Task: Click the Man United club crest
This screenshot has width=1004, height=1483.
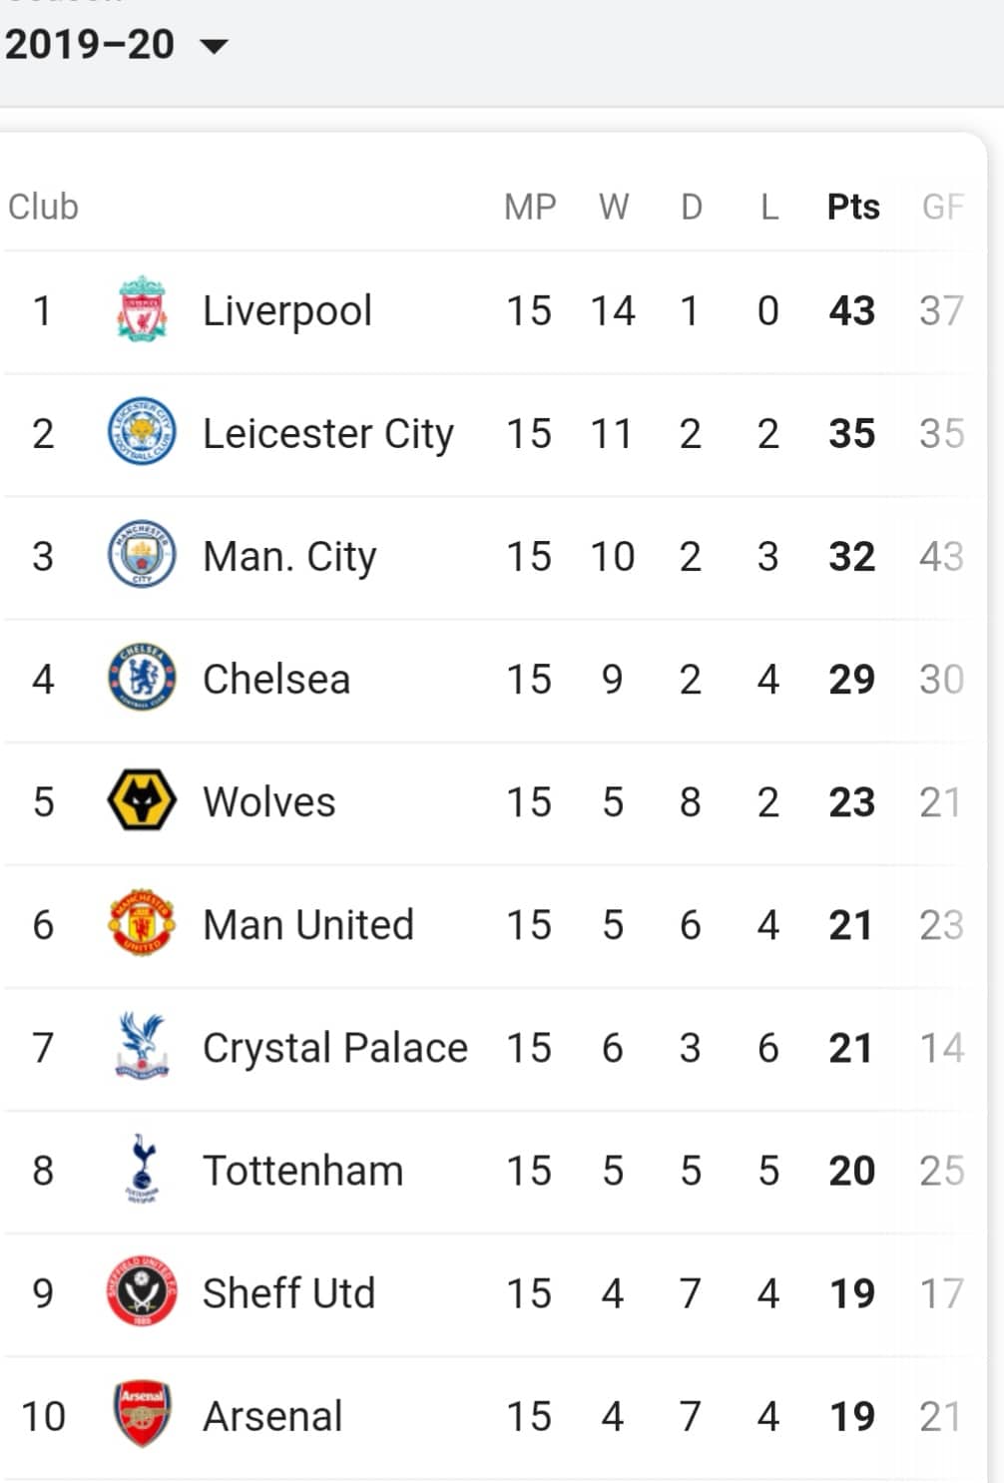Action: [142, 923]
